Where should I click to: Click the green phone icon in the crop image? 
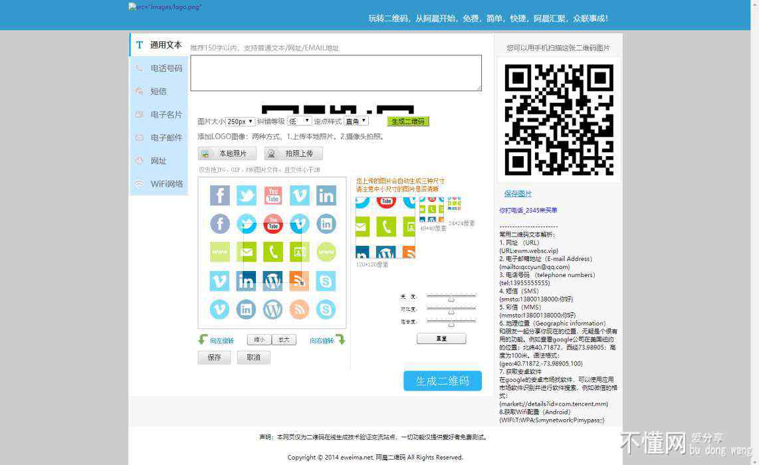(273, 252)
